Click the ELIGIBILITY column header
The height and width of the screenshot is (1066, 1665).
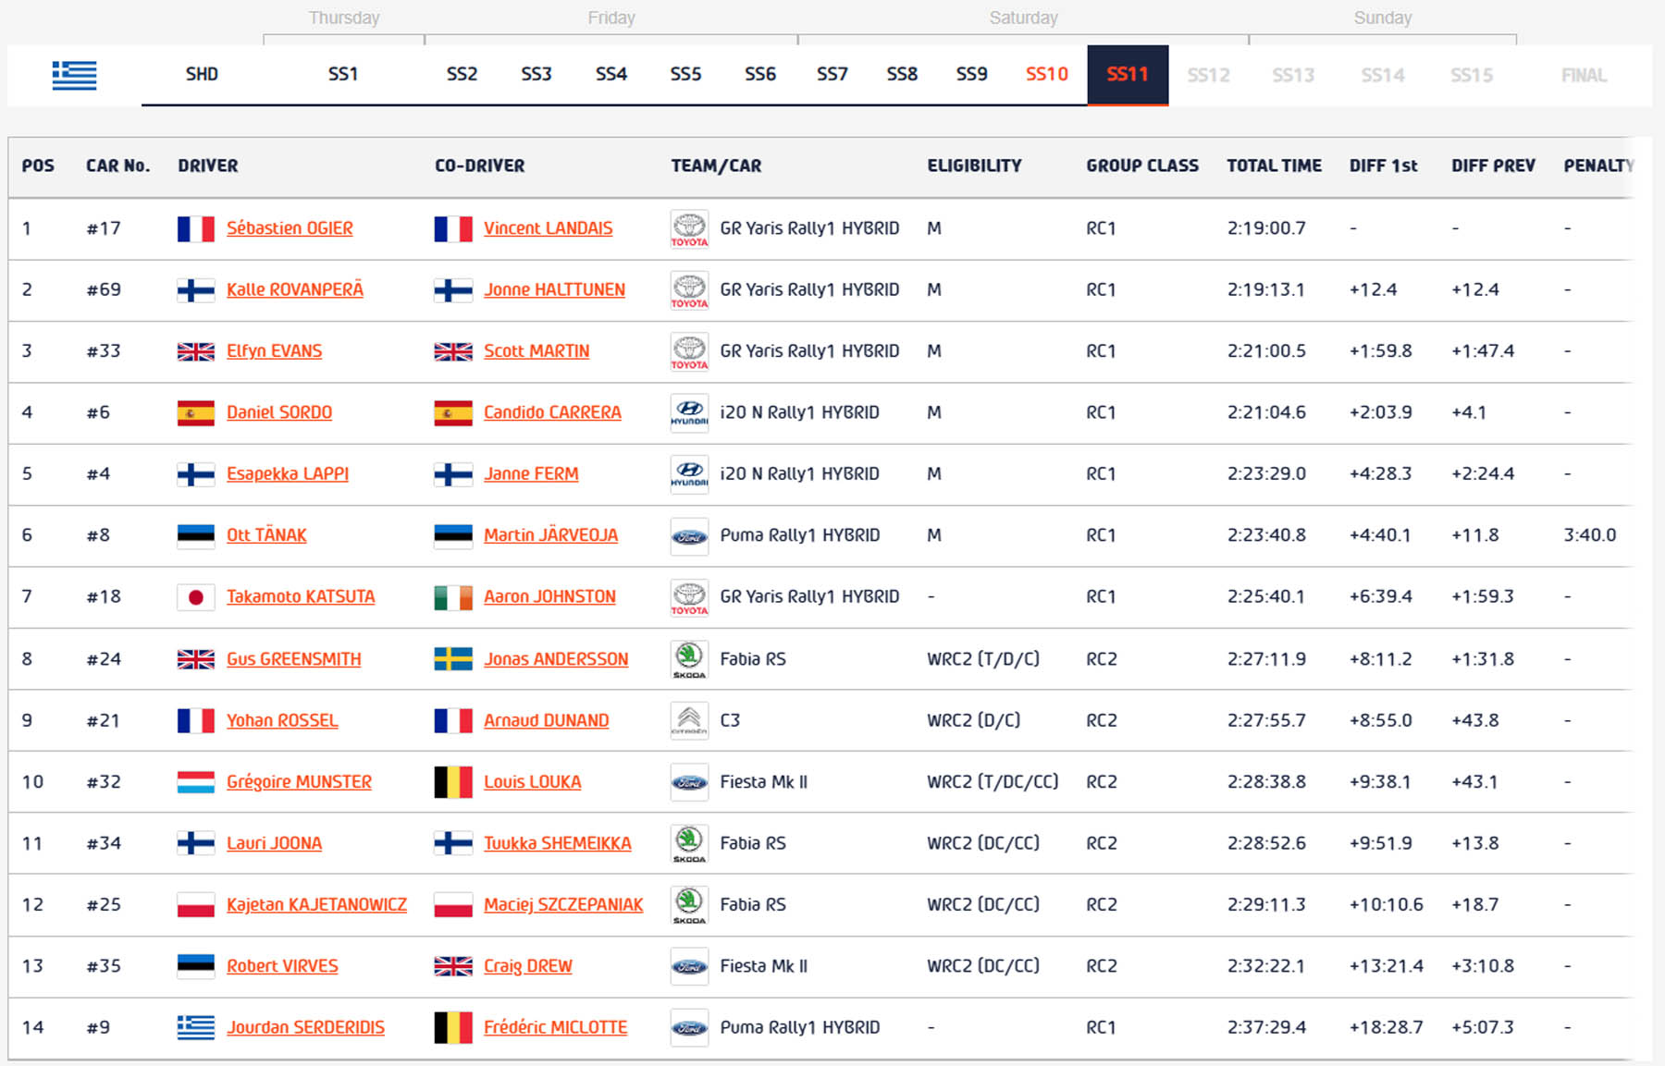[974, 166]
